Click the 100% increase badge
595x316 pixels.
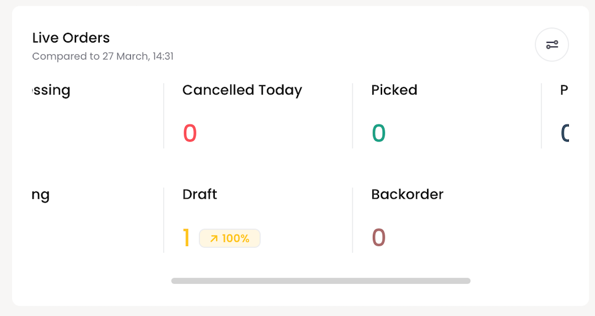click(x=229, y=238)
